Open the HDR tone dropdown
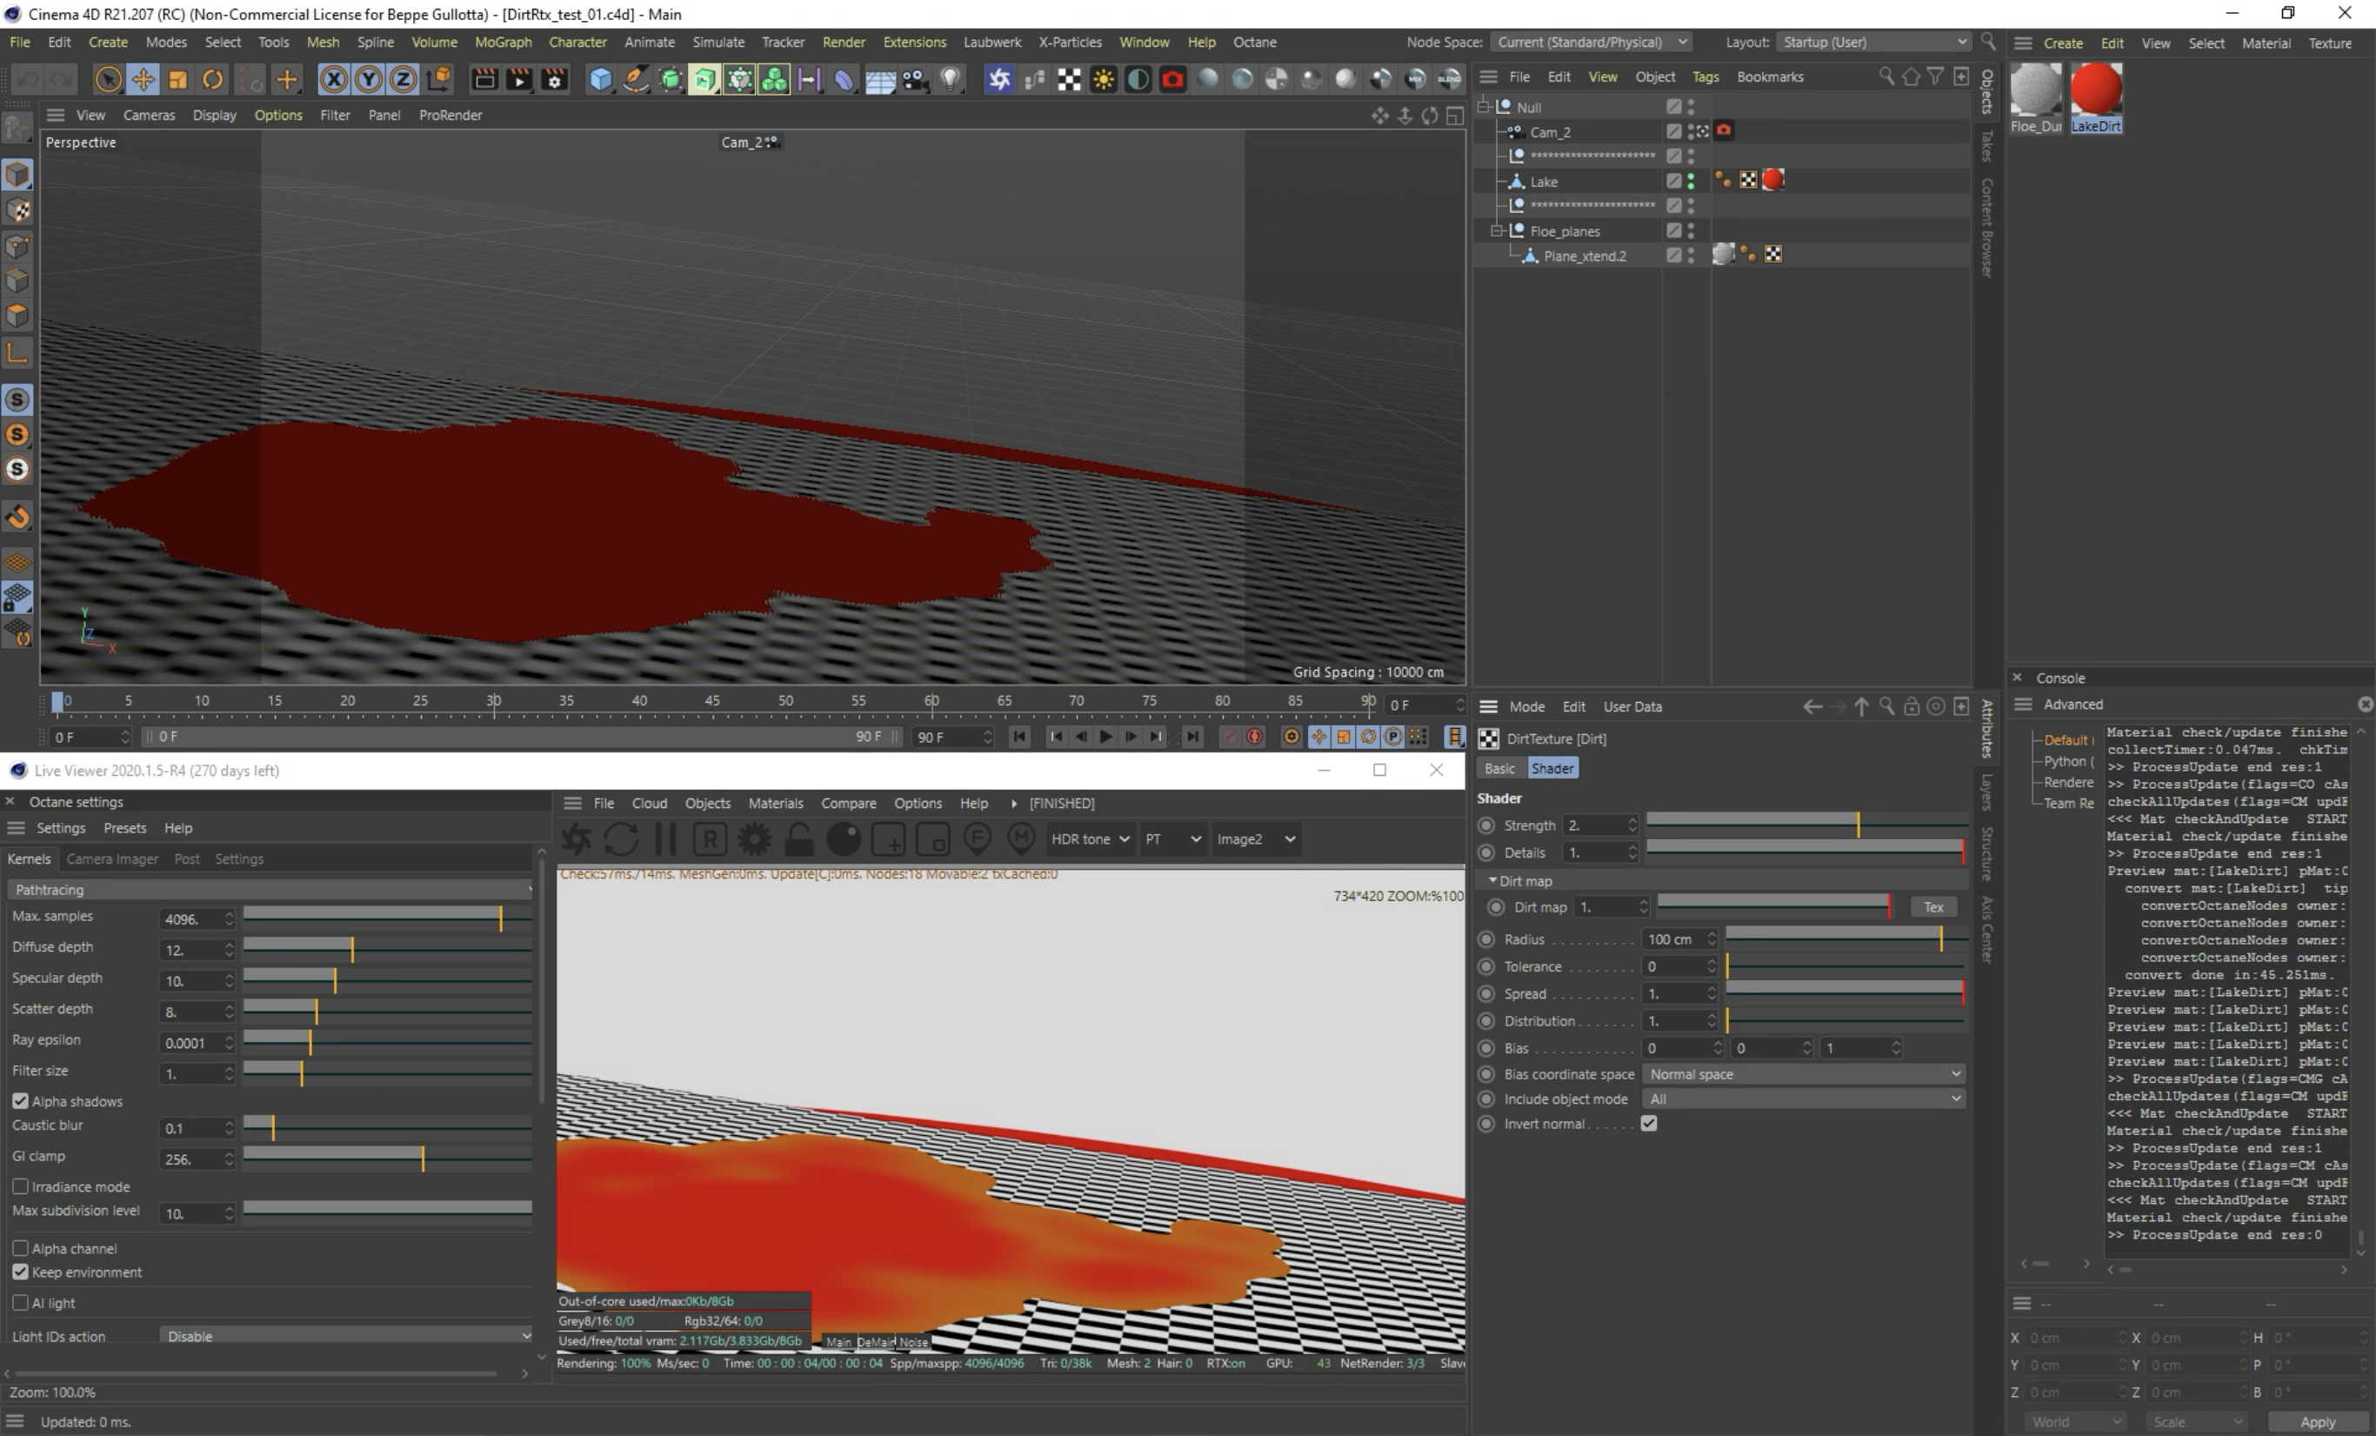Viewport: 2376px width, 1436px height. (1089, 839)
